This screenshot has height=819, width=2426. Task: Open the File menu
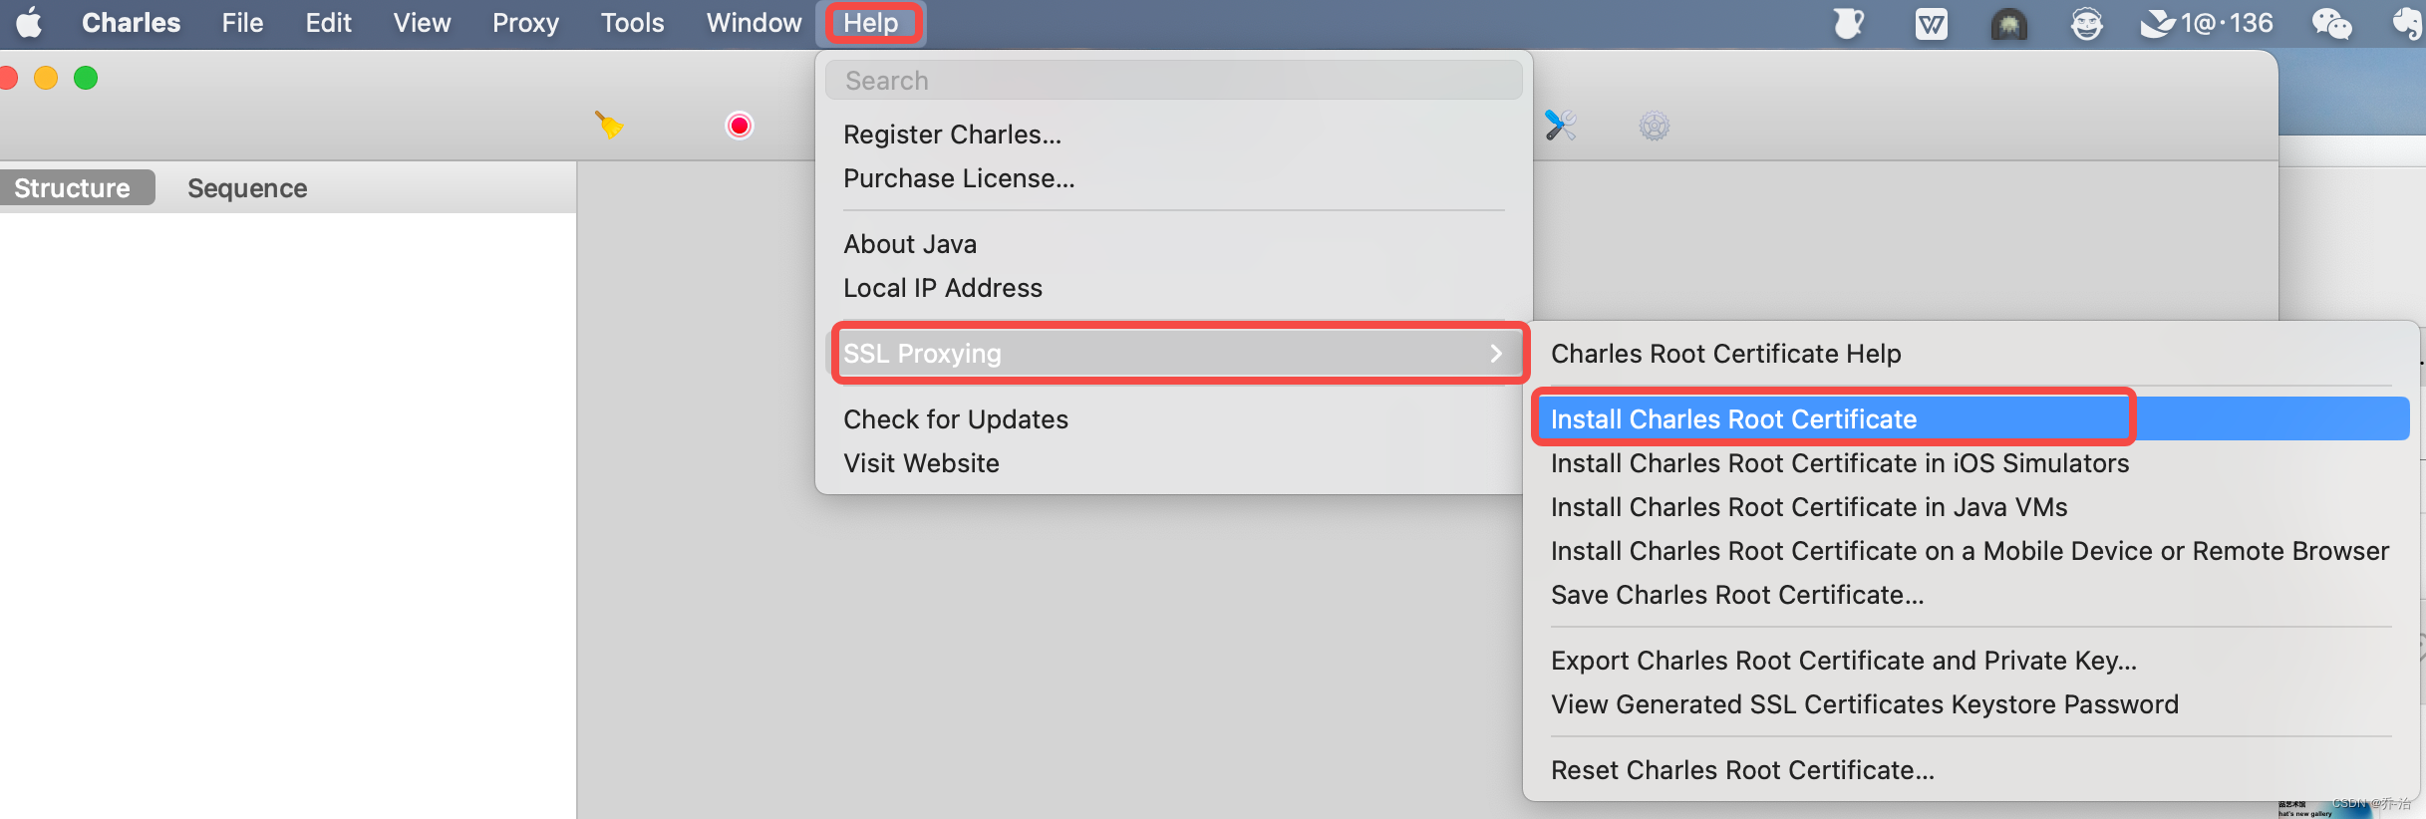click(242, 22)
